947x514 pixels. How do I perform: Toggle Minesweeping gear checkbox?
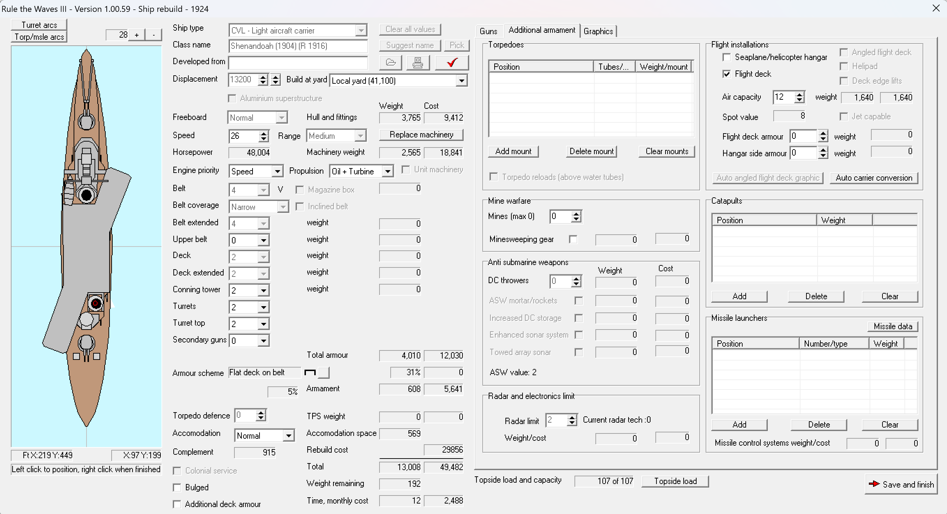click(573, 240)
